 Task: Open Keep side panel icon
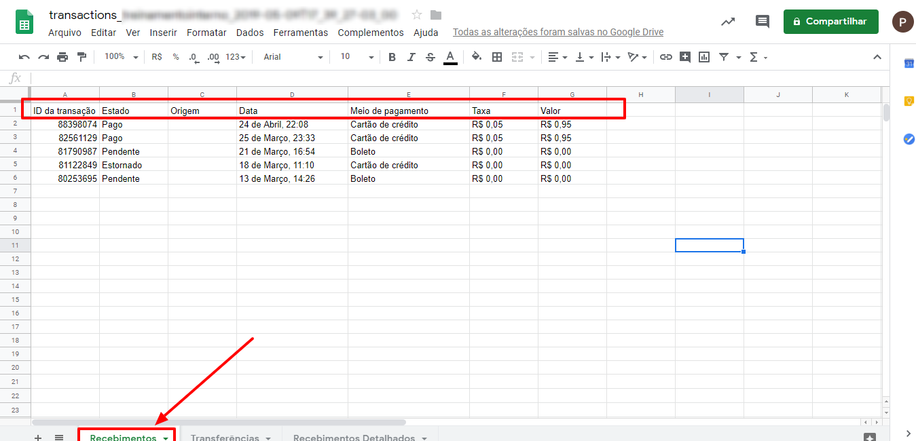(x=909, y=101)
